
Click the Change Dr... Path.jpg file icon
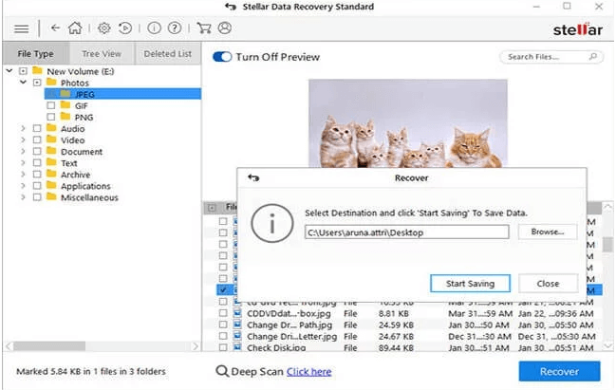click(x=237, y=325)
